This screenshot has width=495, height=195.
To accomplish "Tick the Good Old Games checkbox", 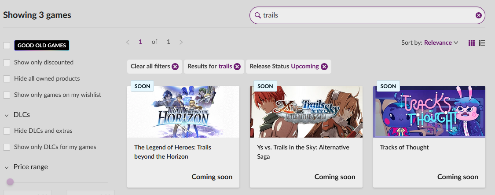I will click(7, 46).
